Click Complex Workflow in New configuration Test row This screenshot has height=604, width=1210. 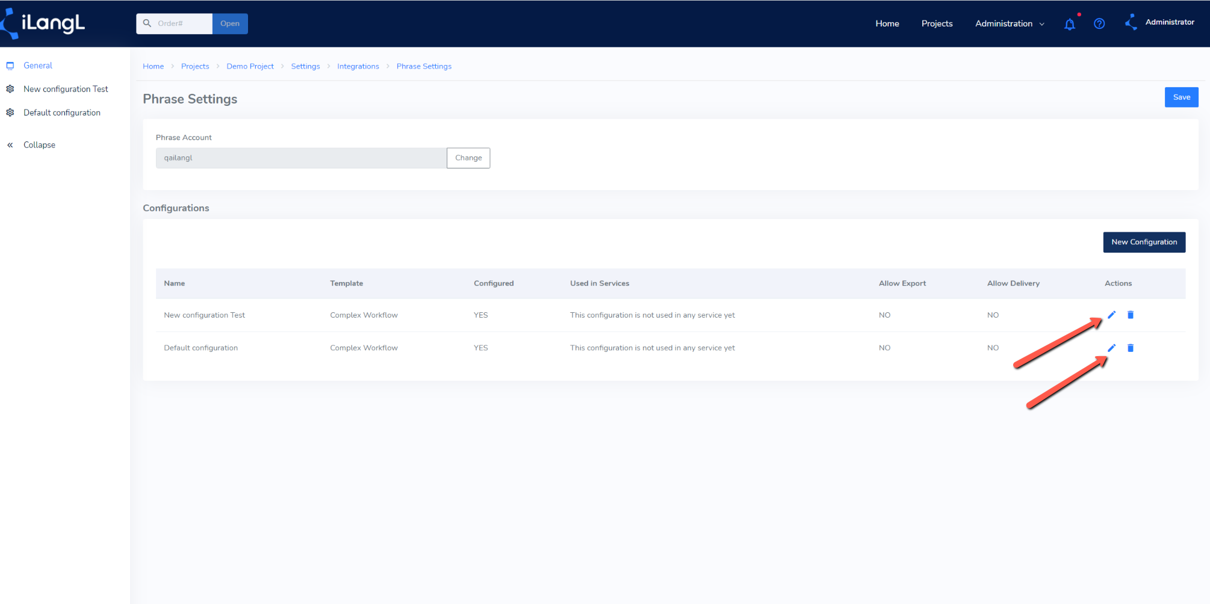click(364, 315)
